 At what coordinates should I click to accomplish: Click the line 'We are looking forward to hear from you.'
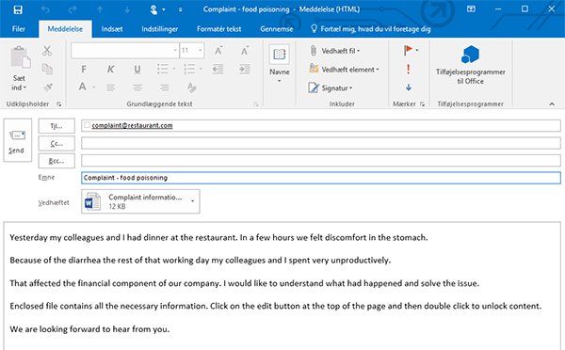coord(89,329)
